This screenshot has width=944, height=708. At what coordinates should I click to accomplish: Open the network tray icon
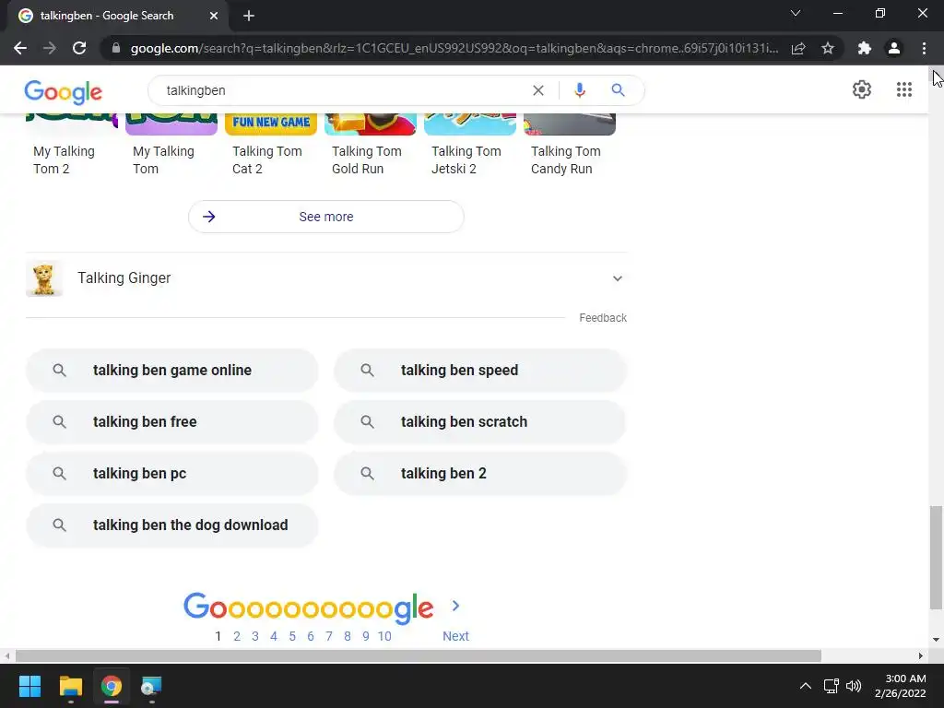click(832, 686)
